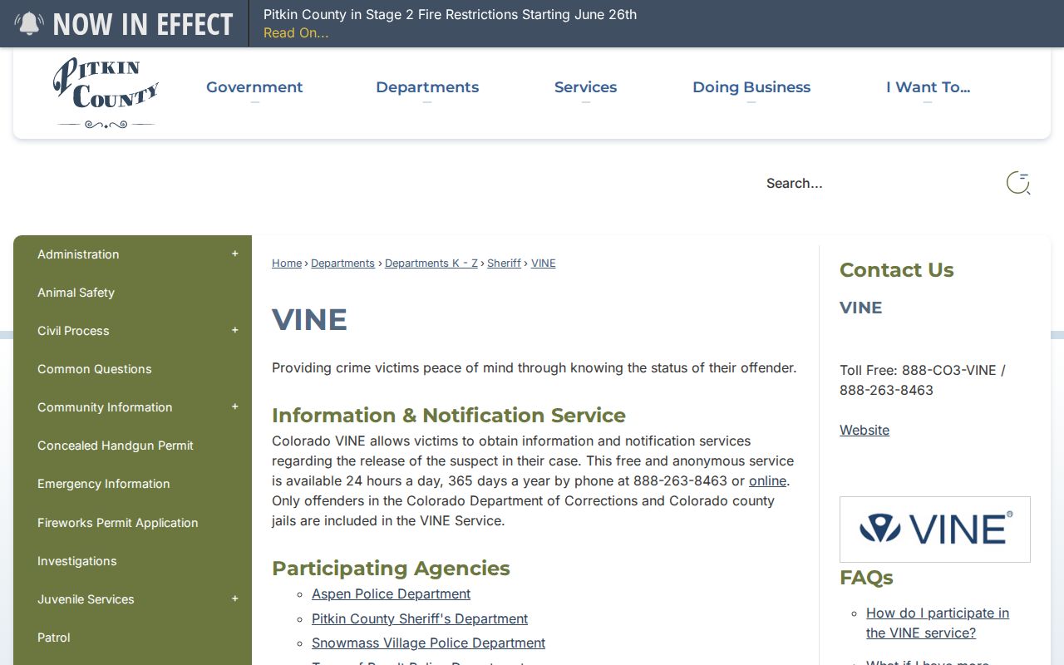1064x665 pixels.
Task: Go to Home breadcrumb
Action: (287, 264)
